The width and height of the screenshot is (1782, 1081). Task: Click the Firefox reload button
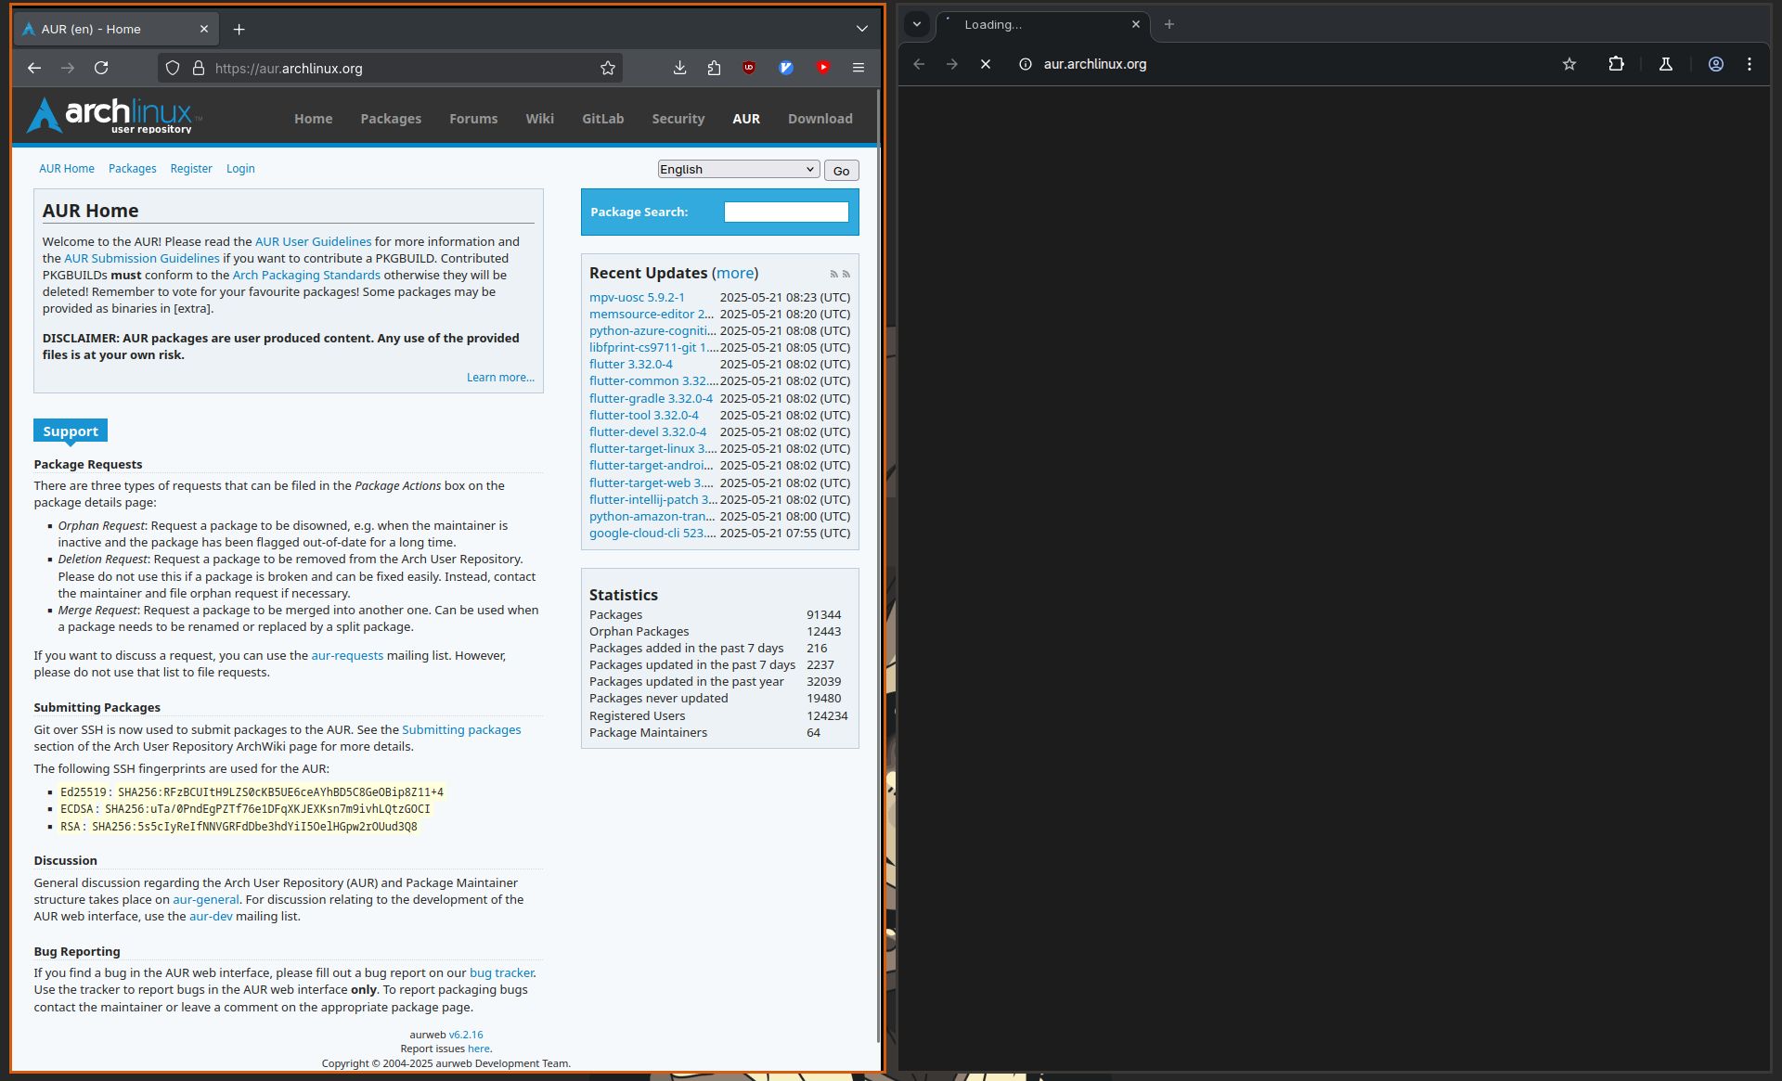click(101, 68)
